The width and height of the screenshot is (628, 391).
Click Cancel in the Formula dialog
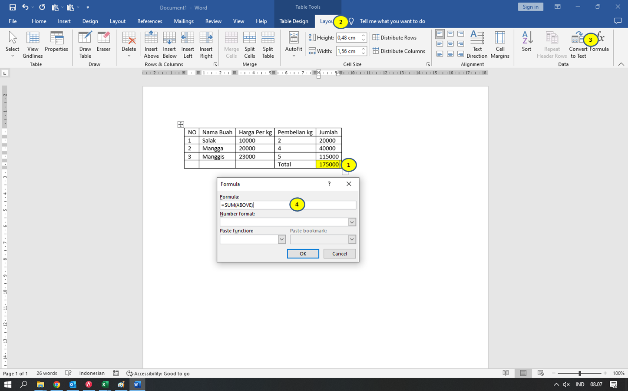[340, 254]
